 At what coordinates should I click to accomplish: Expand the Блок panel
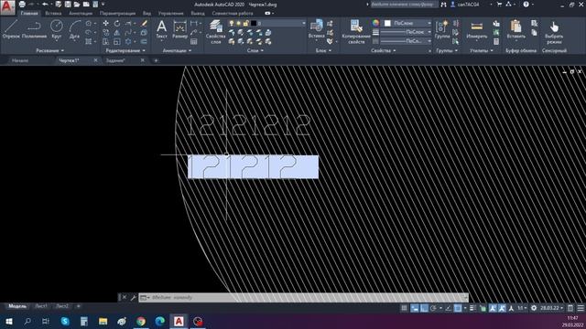pyautogui.click(x=323, y=50)
